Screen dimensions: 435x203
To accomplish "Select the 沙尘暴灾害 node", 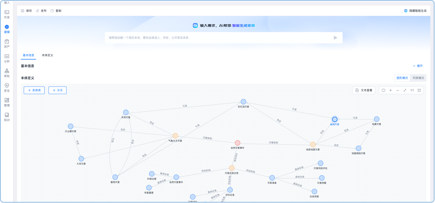I will [71, 126].
